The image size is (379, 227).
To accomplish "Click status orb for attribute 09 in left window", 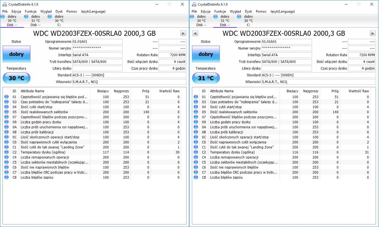I will (x=7, y=122).
